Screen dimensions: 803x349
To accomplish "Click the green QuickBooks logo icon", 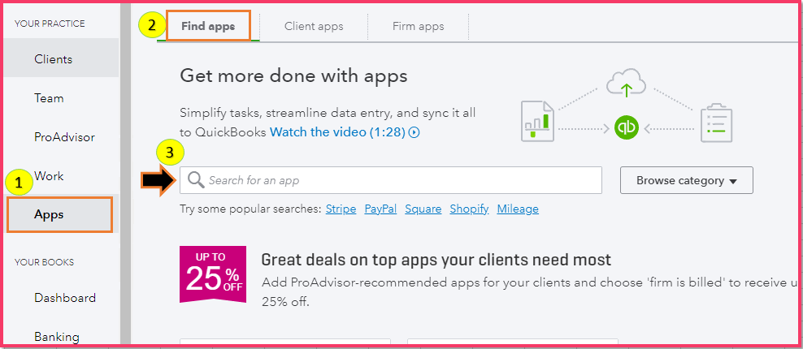I will [x=627, y=128].
